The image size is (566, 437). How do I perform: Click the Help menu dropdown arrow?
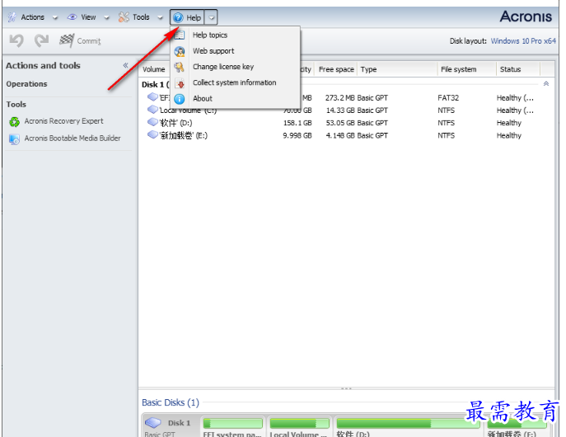[x=212, y=17]
